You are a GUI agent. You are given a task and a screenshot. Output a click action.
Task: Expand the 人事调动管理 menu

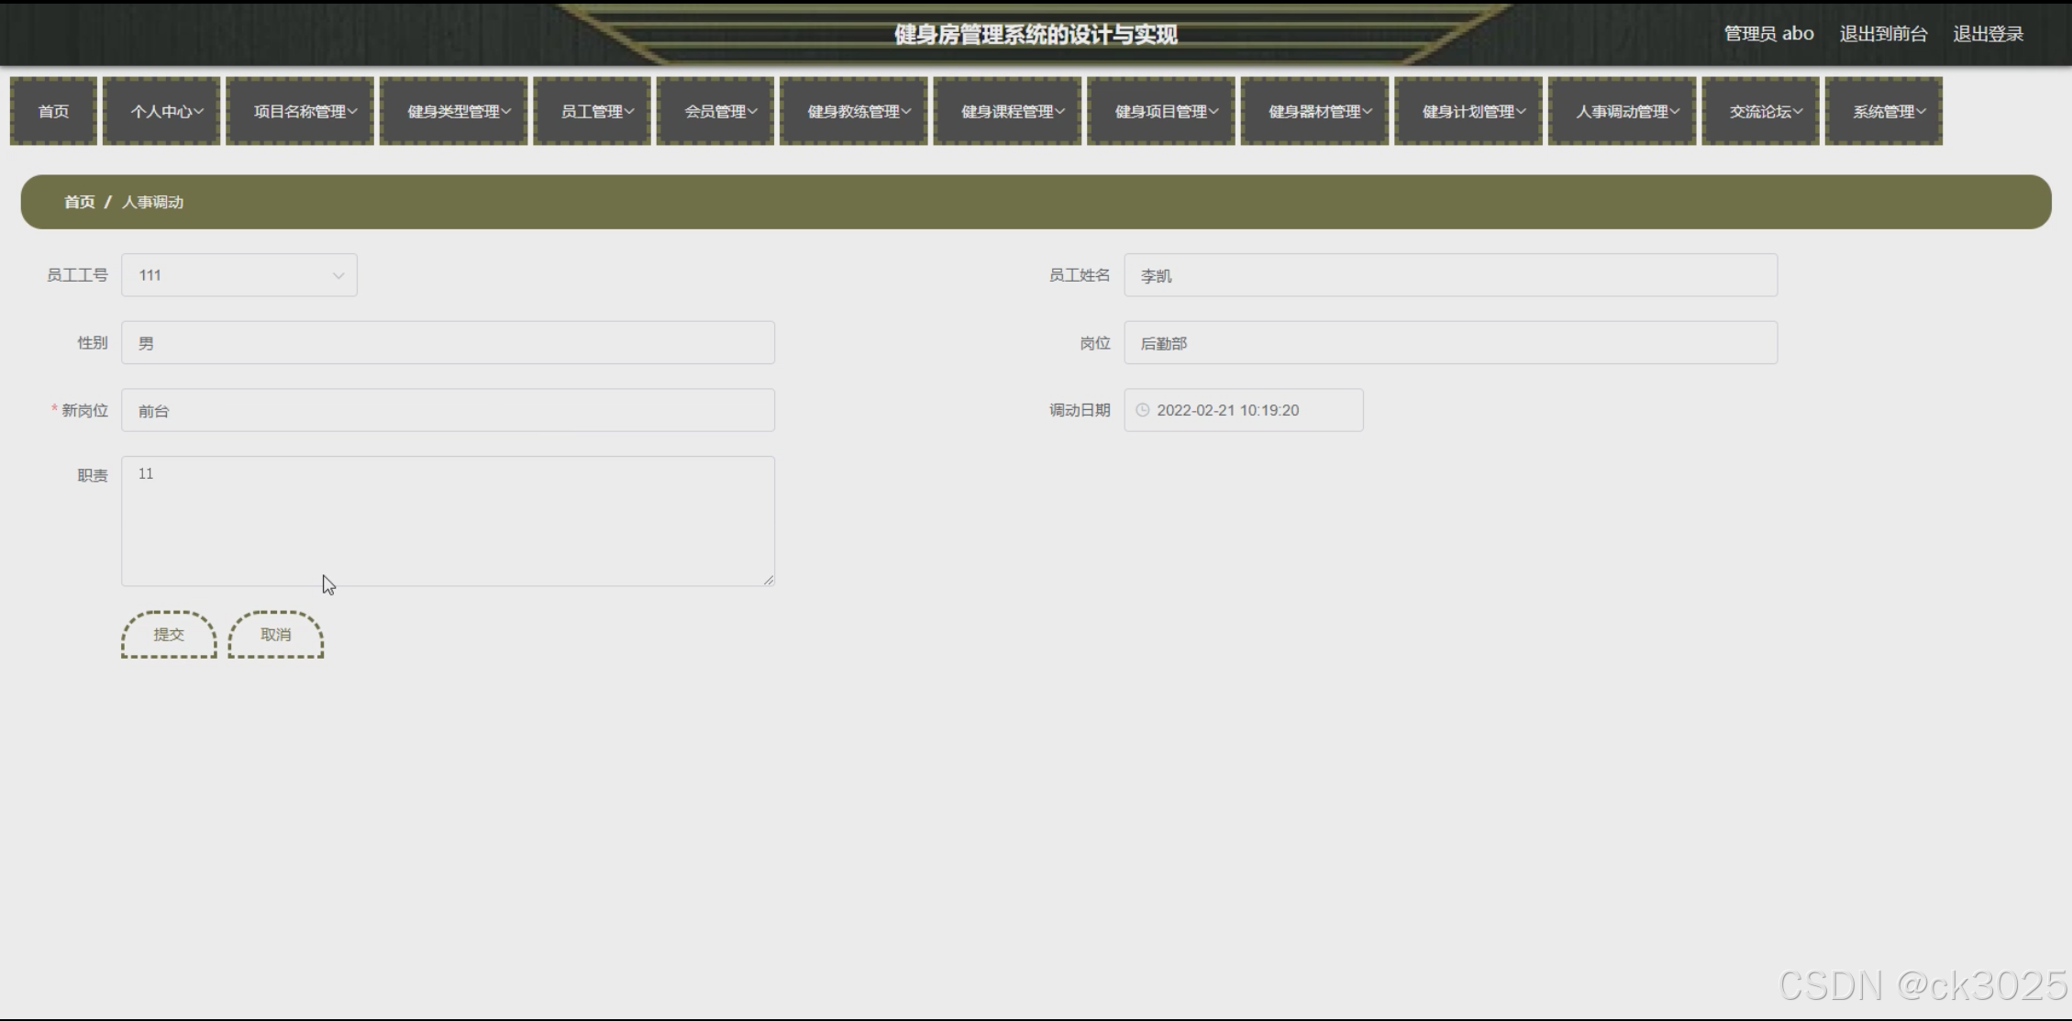[x=1622, y=111]
